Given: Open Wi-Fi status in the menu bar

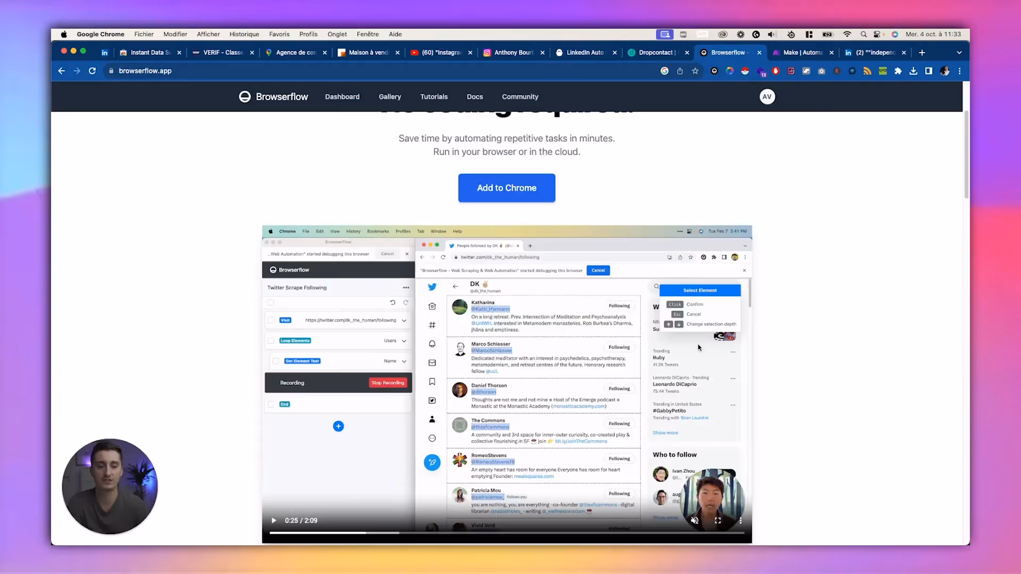Looking at the screenshot, I should click(847, 34).
